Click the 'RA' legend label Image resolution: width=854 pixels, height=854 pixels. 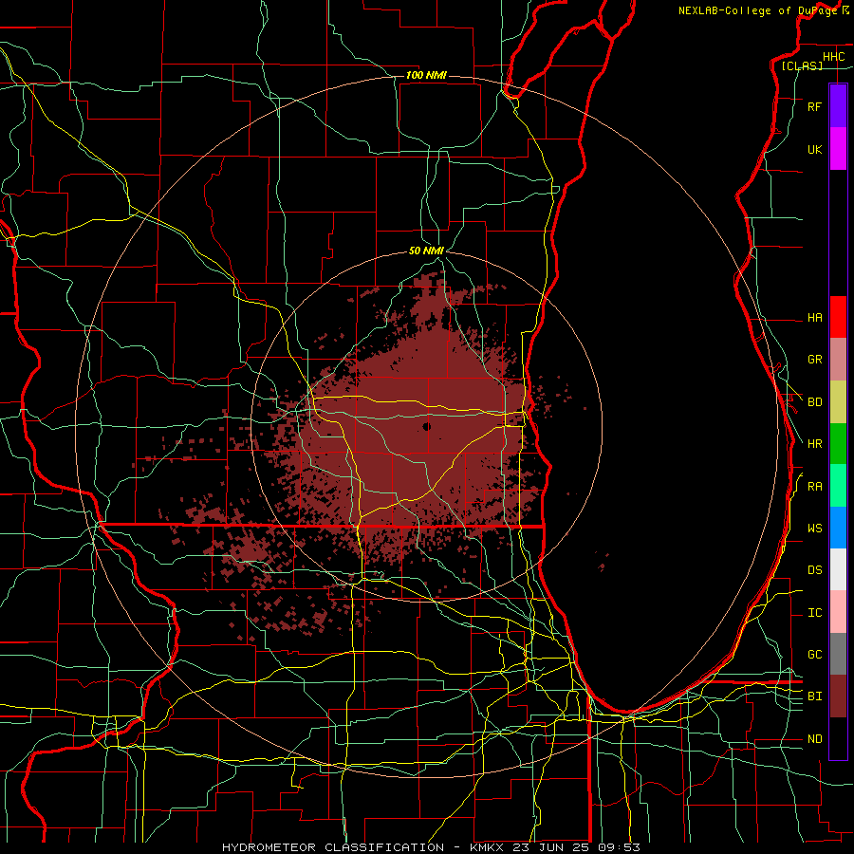pyautogui.click(x=815, y=487)
